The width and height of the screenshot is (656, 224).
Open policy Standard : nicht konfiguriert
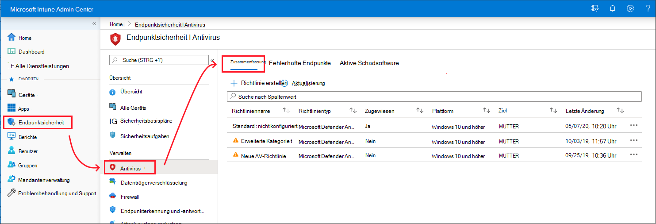[265, 126]
